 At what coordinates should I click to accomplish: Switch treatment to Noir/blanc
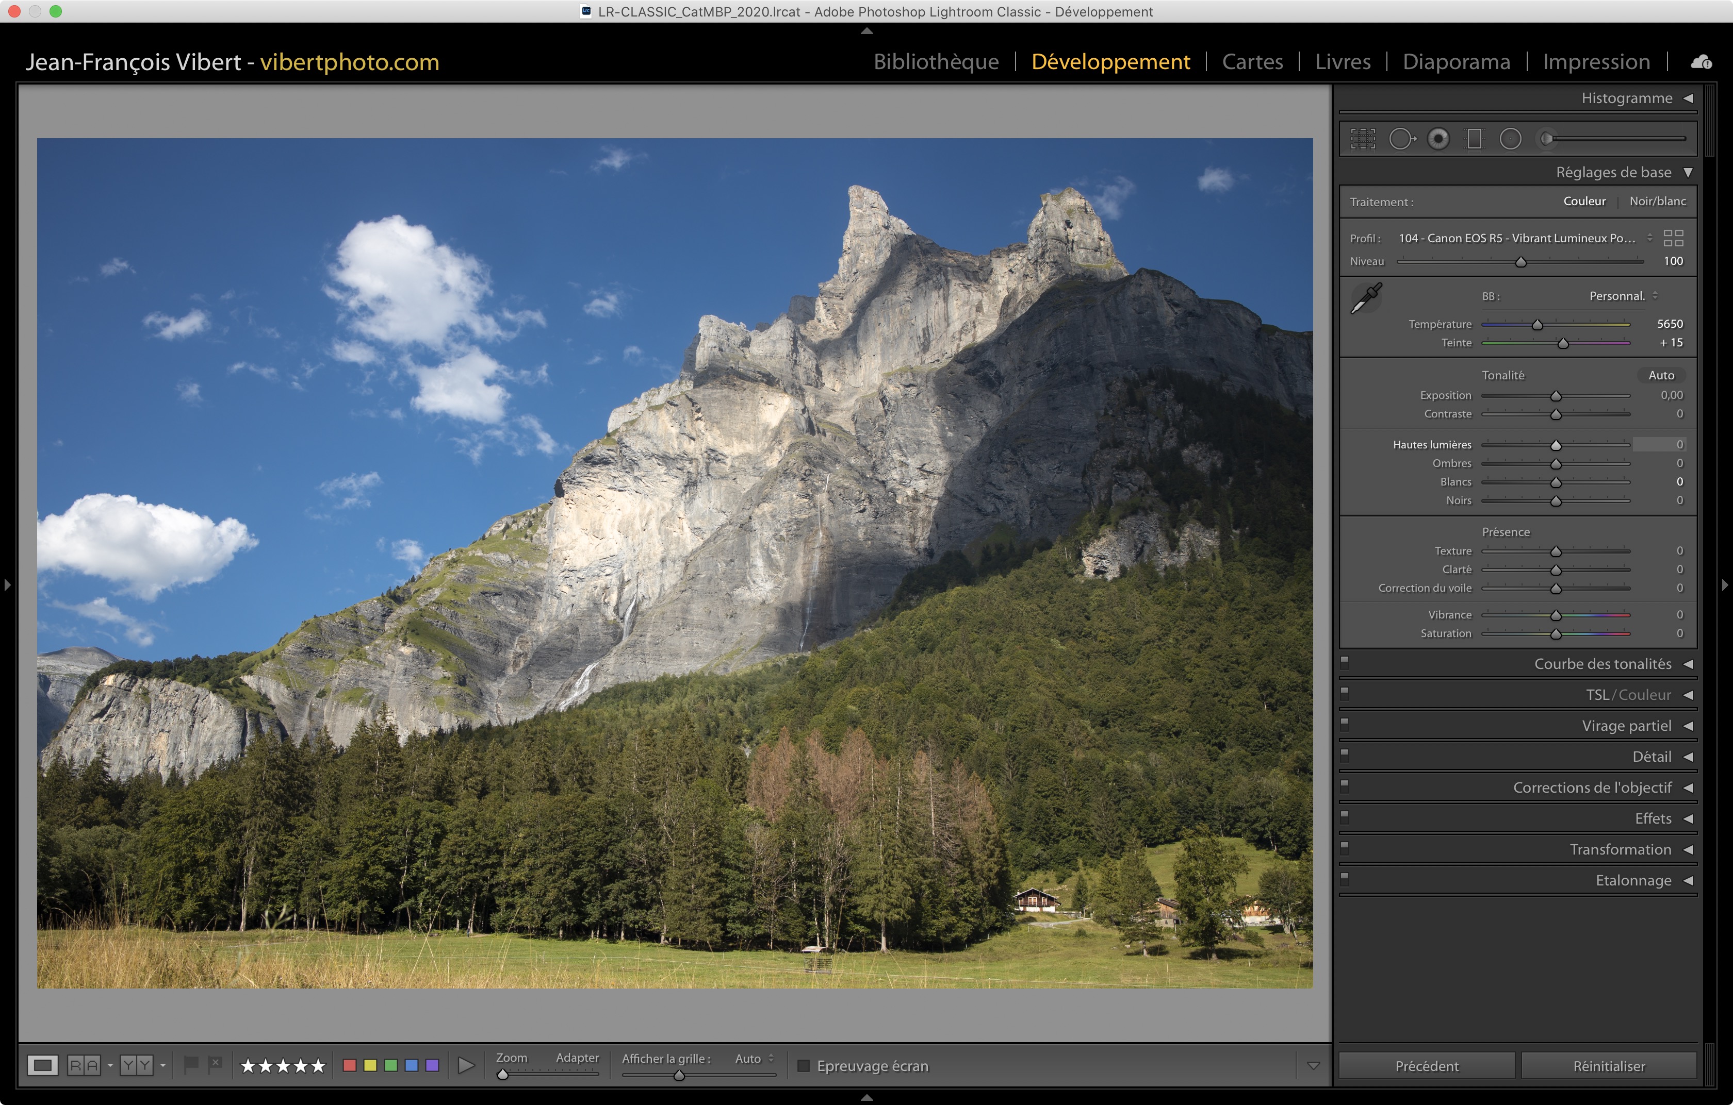[x=1657, y=202]
